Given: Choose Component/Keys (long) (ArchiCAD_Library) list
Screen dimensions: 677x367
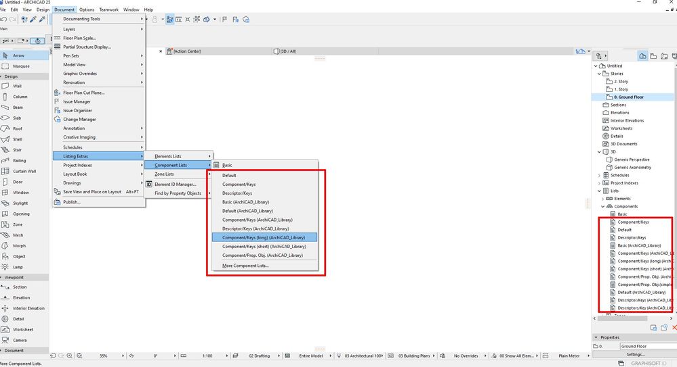Looking at the screenshot, I should tap(264, 237).
